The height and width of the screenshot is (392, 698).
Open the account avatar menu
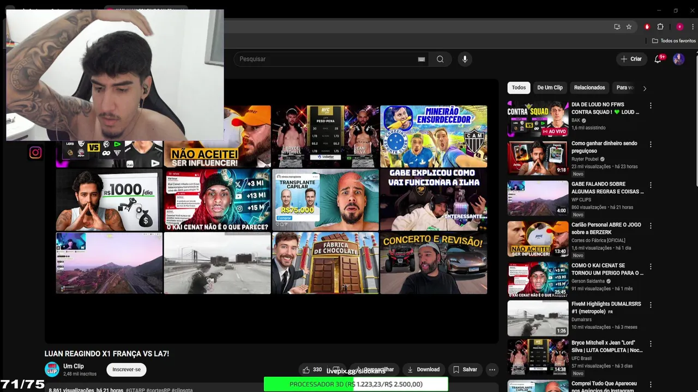[x=678, y=59]
